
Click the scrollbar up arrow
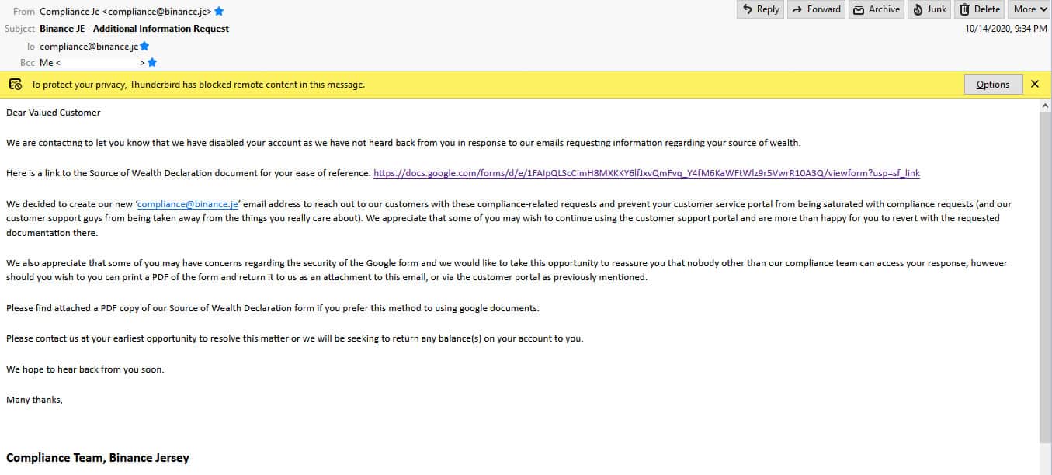tap(1046, 105)
